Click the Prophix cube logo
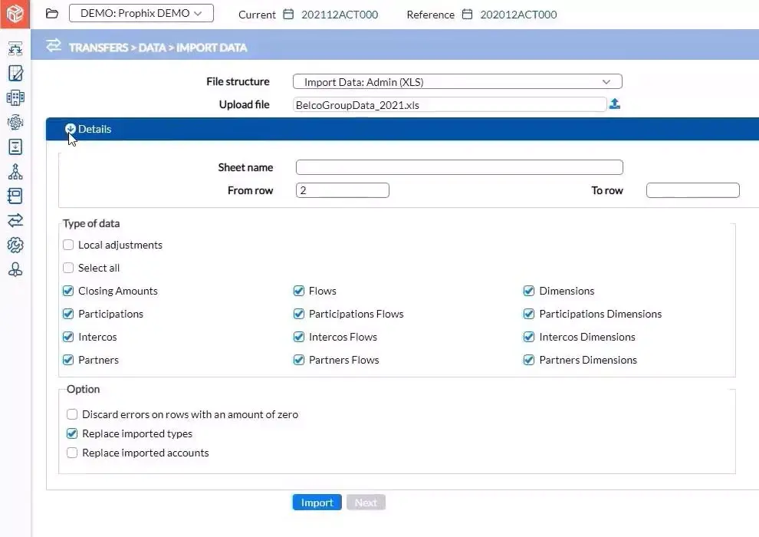 point(15,14)
